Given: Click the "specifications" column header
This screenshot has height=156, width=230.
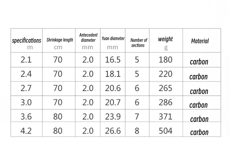Looking at the screenshot, I should pos(26,40).
